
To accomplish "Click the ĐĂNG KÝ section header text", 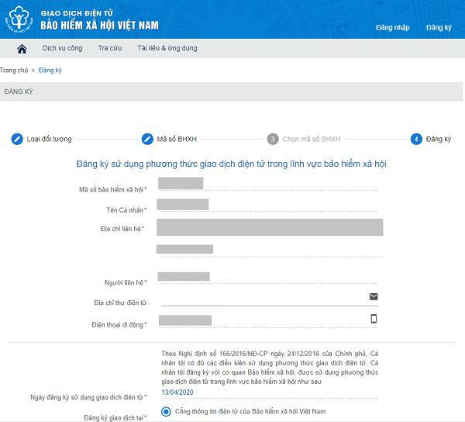I will 19,92.
